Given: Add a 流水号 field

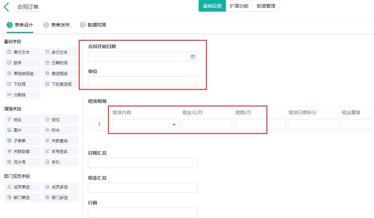Looking at the screenshot, I should pos(23,162).
